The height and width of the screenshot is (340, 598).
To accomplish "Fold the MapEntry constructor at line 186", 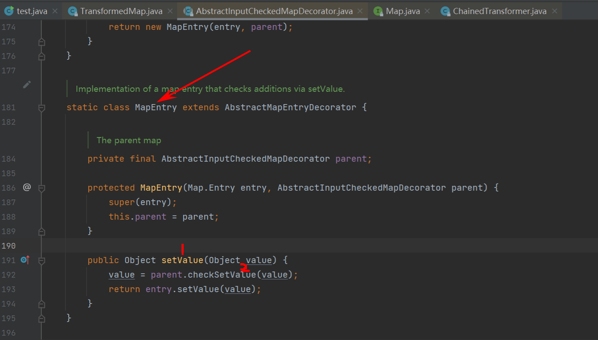I will 42,188.
